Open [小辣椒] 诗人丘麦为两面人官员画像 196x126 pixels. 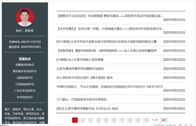click(80, 60)
